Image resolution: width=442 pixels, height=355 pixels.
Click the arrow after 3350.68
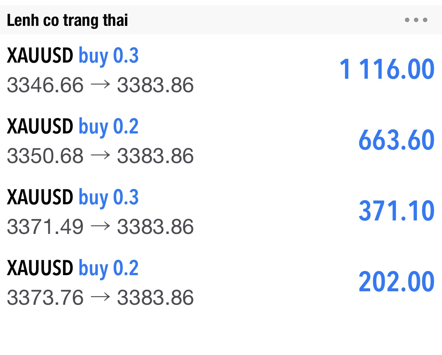pyautogui.click(x=100, y=155)
